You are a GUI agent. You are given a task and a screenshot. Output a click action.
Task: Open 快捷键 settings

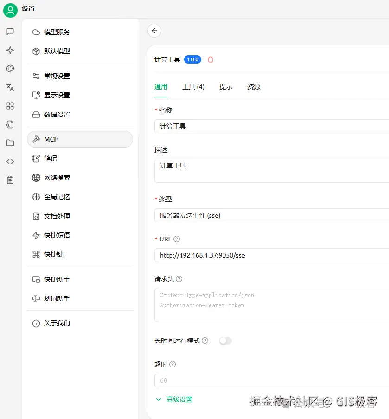click(x=80, y=254)
